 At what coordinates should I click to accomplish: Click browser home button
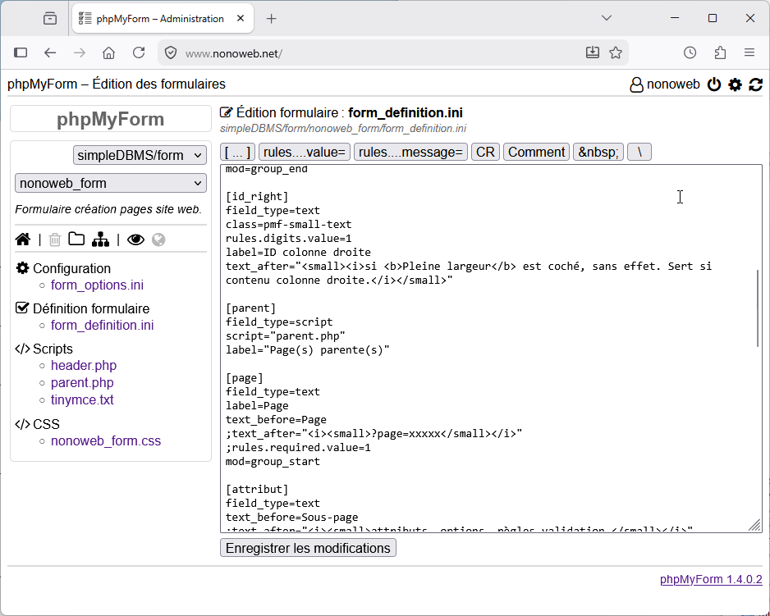[x=108, y=52]
